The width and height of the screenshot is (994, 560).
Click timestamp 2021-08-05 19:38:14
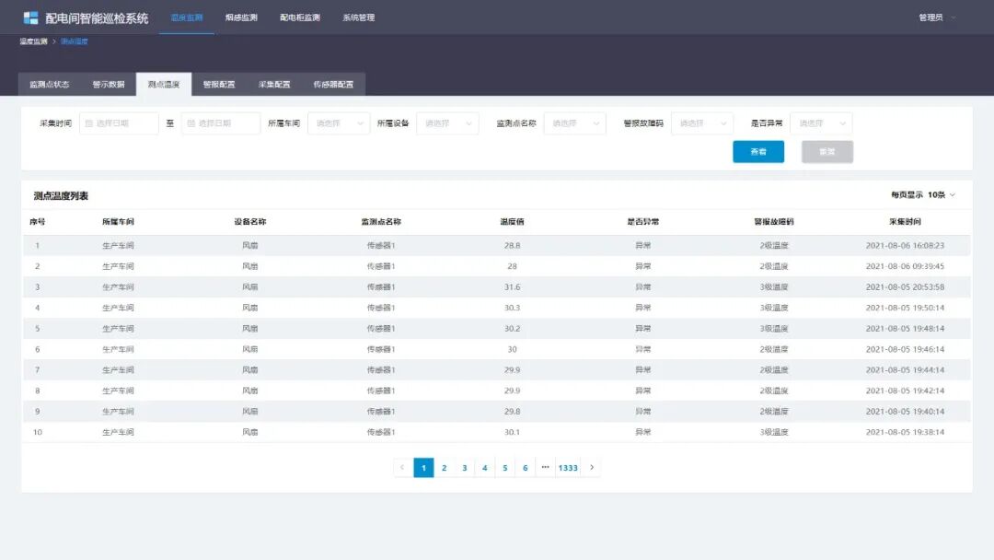pyautogui.click(x=905, y=432)
